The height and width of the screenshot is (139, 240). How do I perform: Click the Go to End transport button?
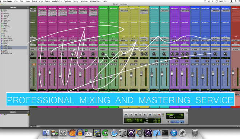point(145,115)
